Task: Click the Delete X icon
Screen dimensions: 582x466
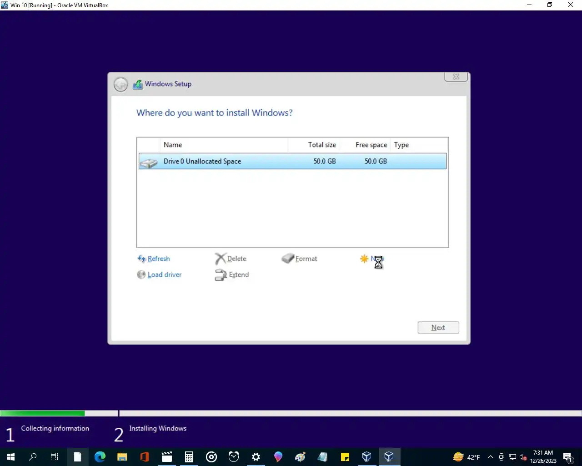Action: click(x=221, y=258)
